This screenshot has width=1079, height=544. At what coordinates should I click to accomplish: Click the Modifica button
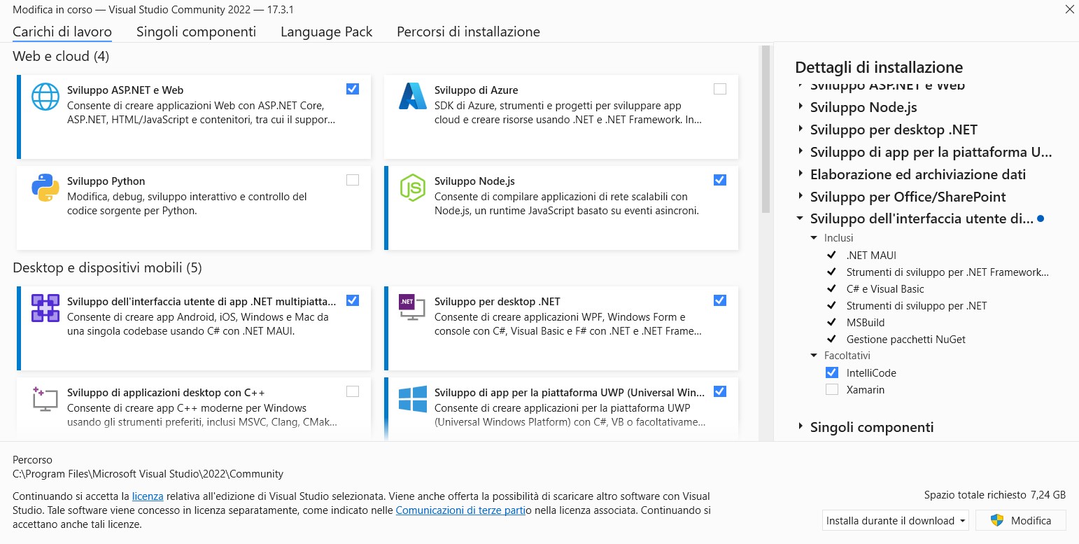click(x=1021, y=520)
